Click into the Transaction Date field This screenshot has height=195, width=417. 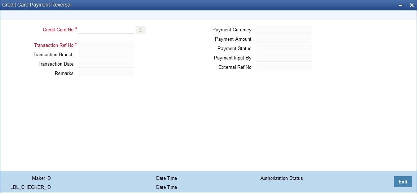pos(106,64)
